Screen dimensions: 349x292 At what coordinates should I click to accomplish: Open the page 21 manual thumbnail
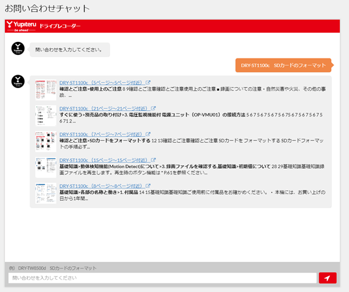point(46,116)
